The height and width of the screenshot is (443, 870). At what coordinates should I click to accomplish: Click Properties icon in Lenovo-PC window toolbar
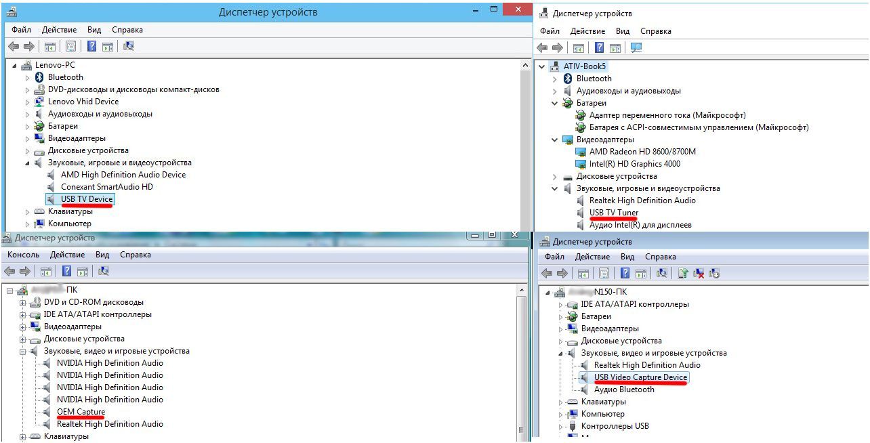click(71, 46)
